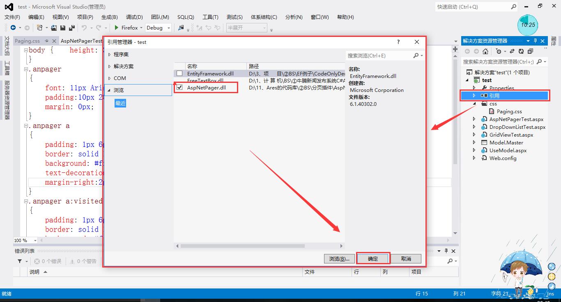This screenshot has height=302, width=561.
Task: Expand the 程序集 category in reference manager
Action: [109, 55]
